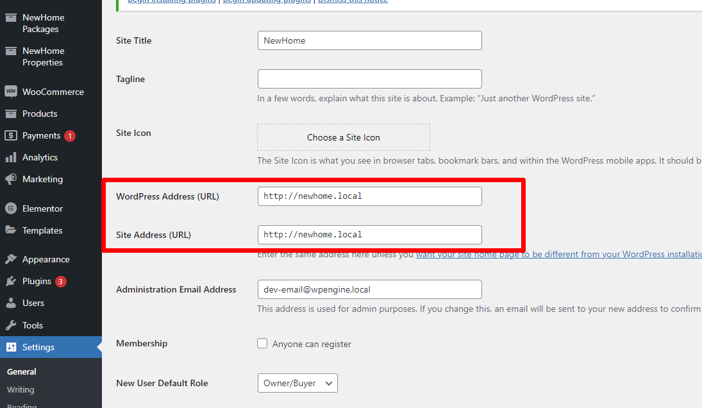Click the Administration Email Address label

coord(176,290)
